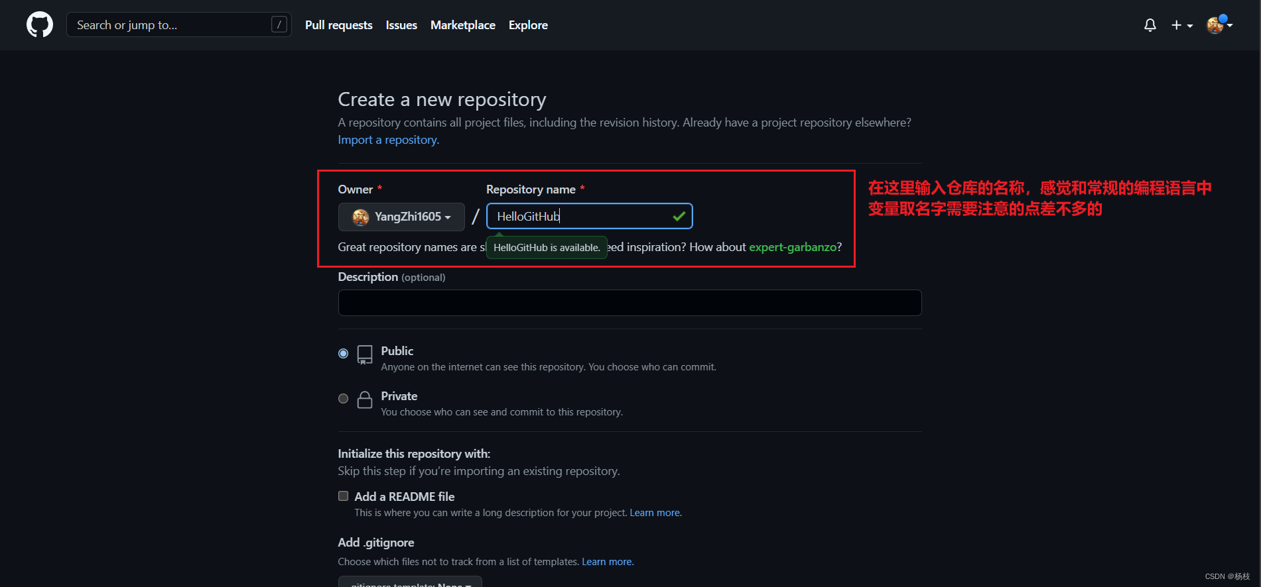Open the plus create-new menu
Image resolution: width=1261 pixels, height=587 pixels.
pyautogui.click(x=1182, y=25)
